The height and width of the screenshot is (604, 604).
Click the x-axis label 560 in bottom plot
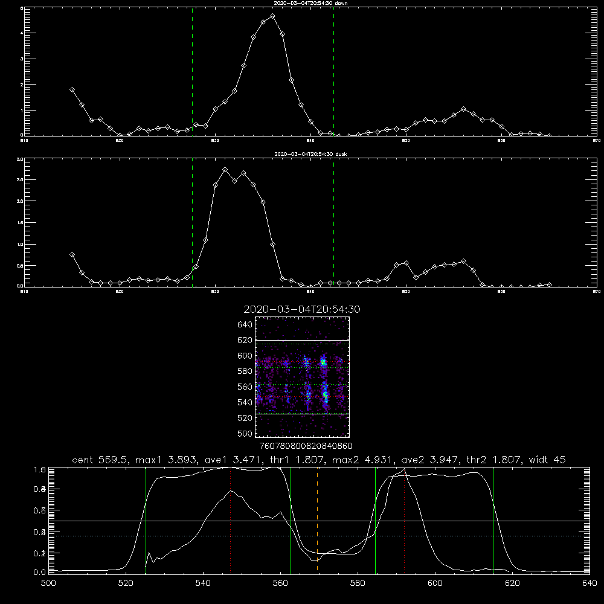point(280,583)
